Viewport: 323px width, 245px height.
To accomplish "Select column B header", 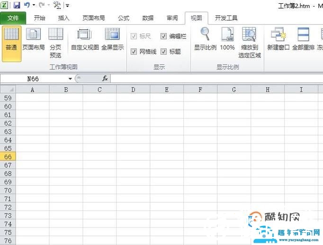I will [x=66, y=90].
